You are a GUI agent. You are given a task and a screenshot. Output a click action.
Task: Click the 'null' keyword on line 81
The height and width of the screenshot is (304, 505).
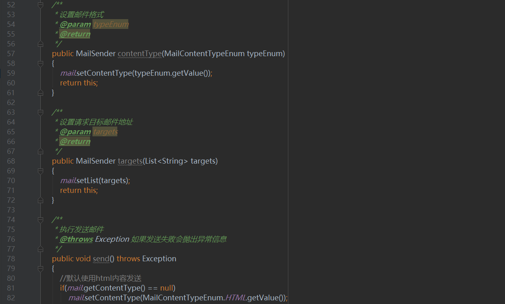pos(167,288)
